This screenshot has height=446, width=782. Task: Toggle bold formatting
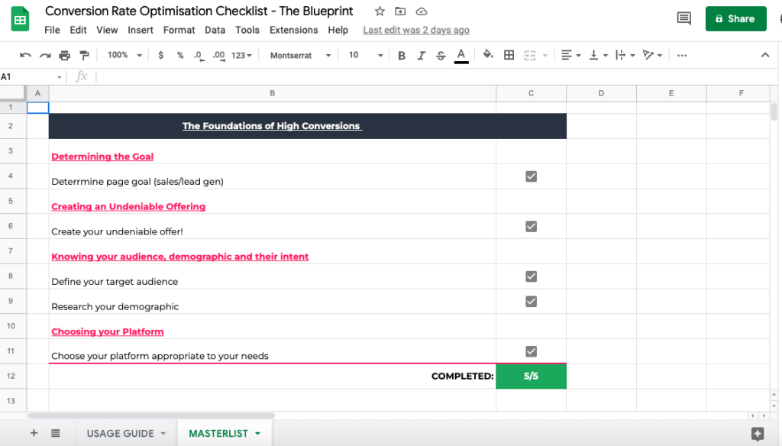point(402,56)
